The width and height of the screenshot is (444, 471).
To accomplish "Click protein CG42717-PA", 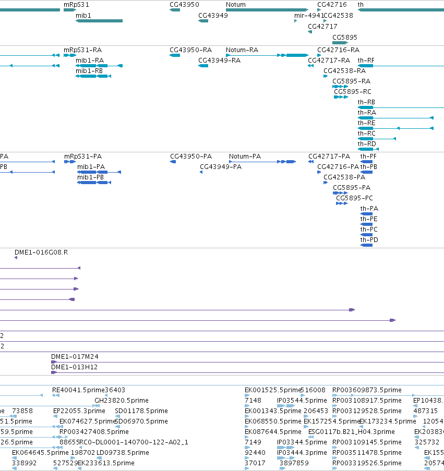I will pos(311,162).
